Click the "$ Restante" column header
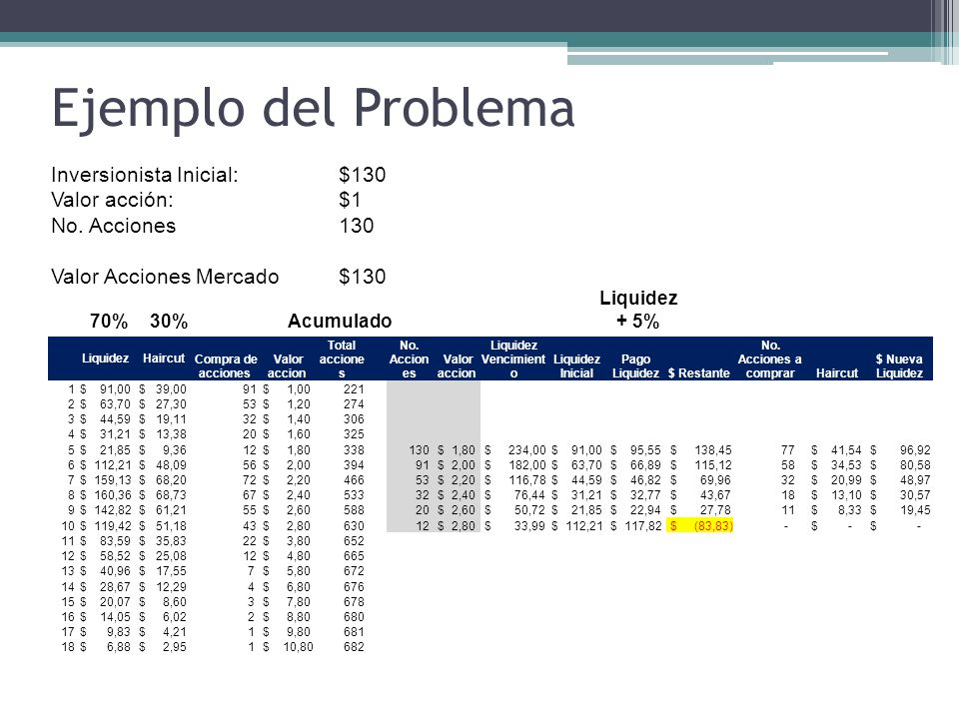 click(699, 372)
